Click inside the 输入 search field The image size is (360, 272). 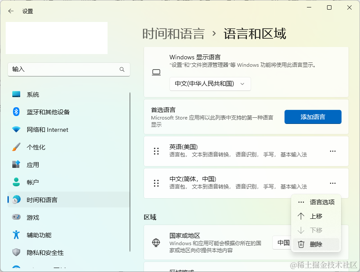(x=61, y=69)
